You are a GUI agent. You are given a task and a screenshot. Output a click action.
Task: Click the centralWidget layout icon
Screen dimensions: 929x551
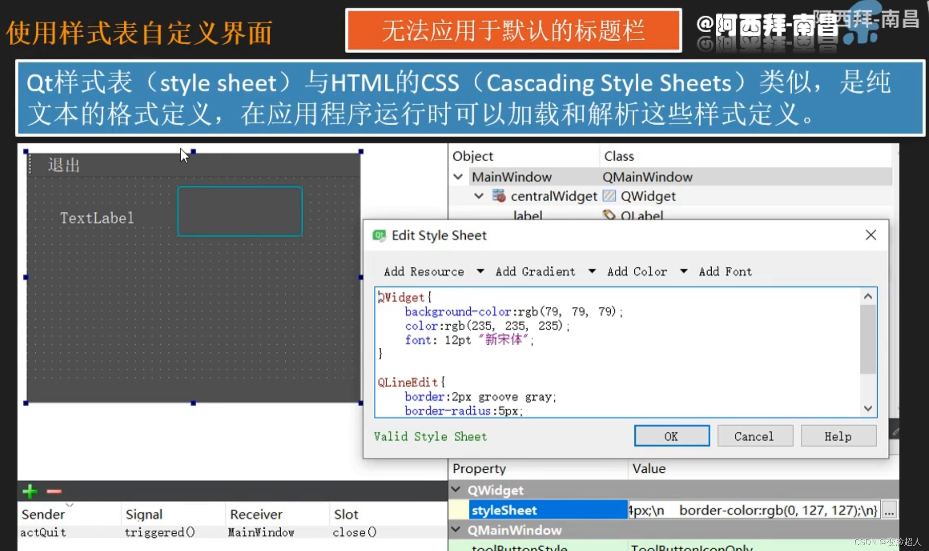tap(498, 196)
